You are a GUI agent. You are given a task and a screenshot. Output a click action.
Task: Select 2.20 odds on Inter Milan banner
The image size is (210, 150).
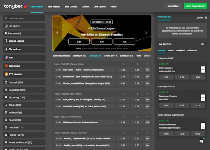(79, 42)
